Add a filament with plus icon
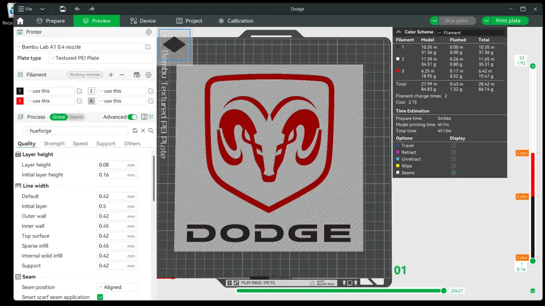Screen dimensions: 545x306 [x=111, y=75]
